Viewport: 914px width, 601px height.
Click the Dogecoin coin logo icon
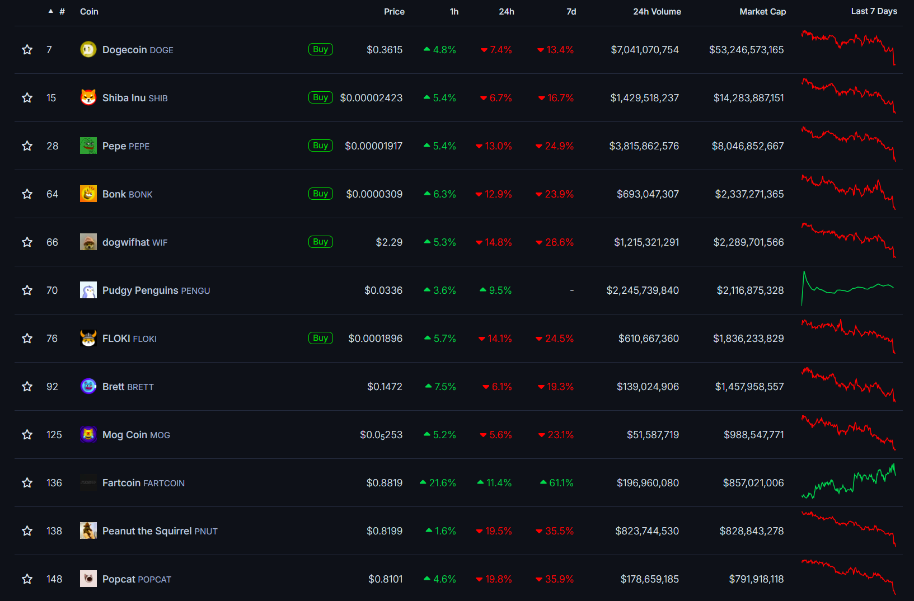tap(88, 50)
